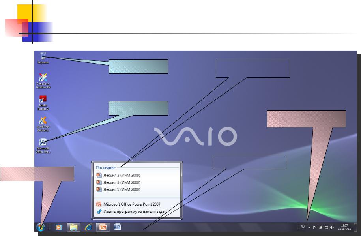This screenshot has height=236, width=361.
Task: Open the volume speaker tray icon
Action: click(332, 227)
